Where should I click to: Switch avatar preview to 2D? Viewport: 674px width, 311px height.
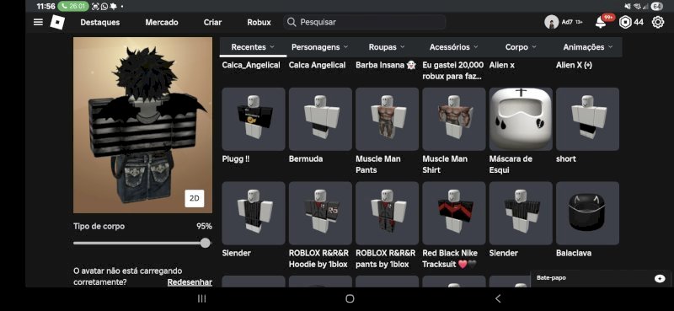pyautogui.click(x=195, y=198)
